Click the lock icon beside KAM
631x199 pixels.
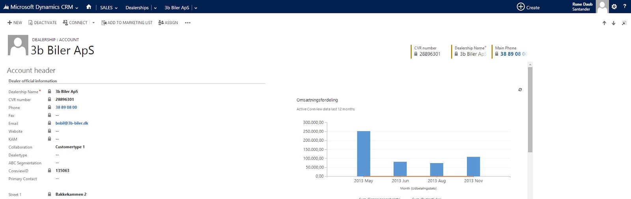49,139
